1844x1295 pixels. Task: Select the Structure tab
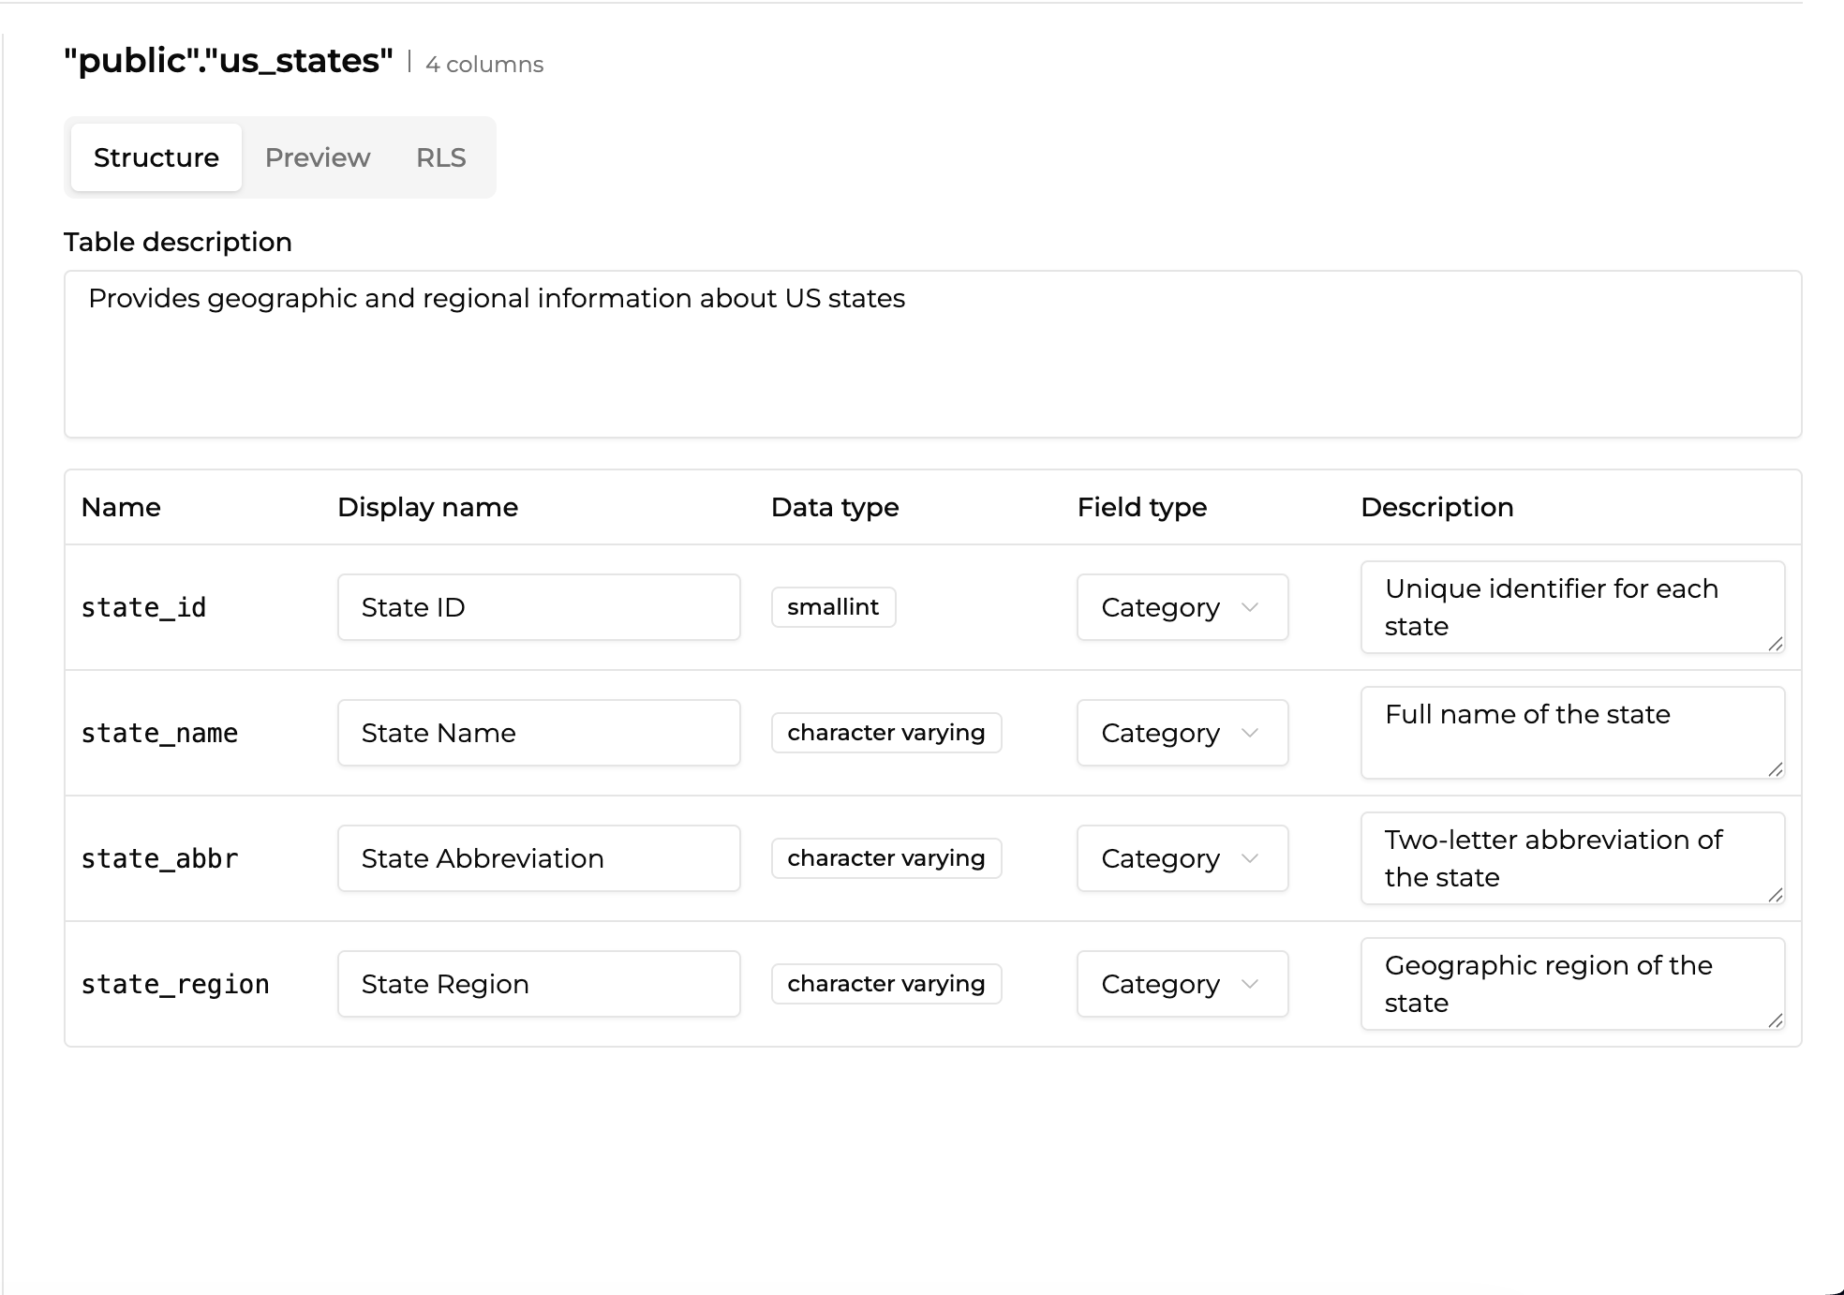point(156,157)
